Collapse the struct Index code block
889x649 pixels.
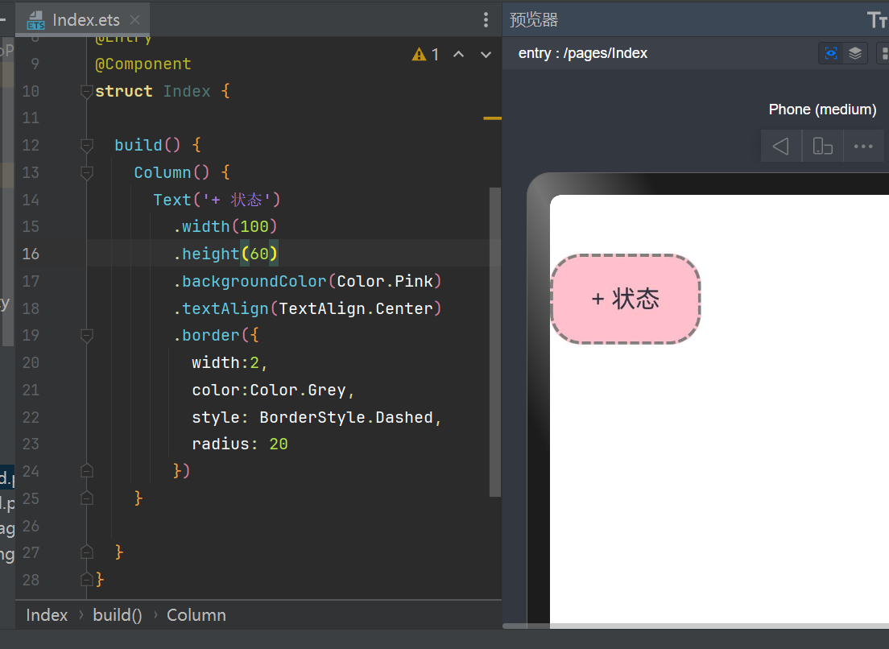pyautogui.click(x=87, y=92)
